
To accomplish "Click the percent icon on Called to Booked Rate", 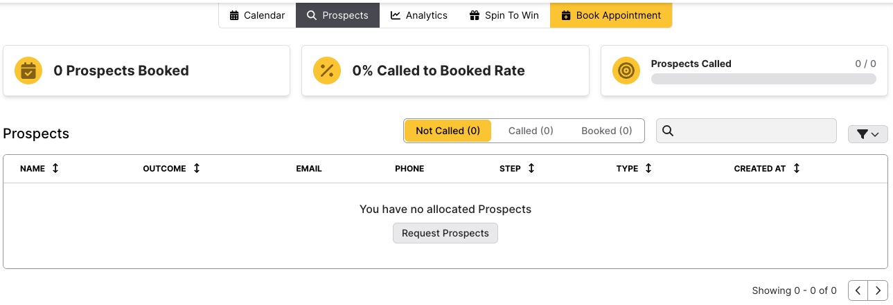I will (x=327, y=71).
